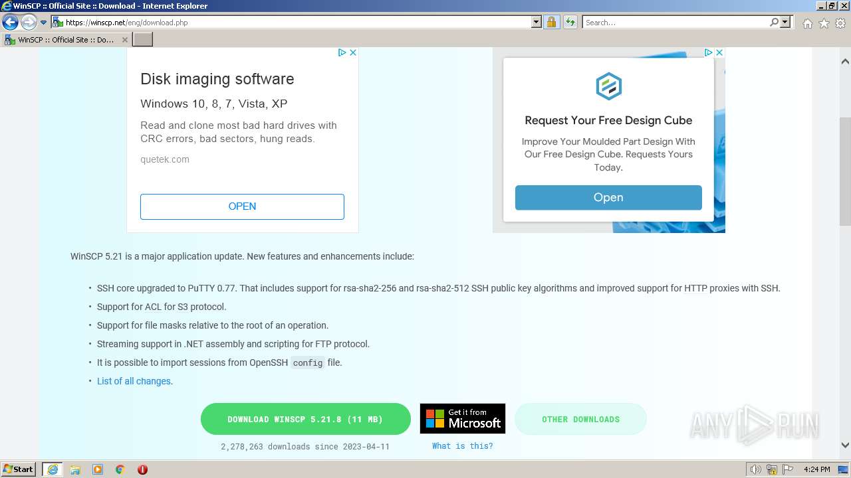Click the Refresh page icon
Viewport: 851px width, 478px height.
click(570, 23)
